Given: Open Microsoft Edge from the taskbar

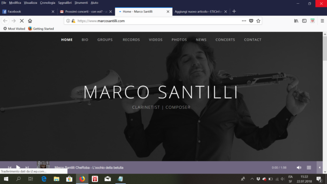Looking at the screenshot, I should 44,179.
